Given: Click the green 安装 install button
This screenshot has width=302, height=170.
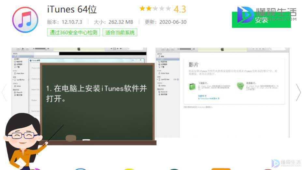Looking at the screenshot, I should (x=261, y=20).
